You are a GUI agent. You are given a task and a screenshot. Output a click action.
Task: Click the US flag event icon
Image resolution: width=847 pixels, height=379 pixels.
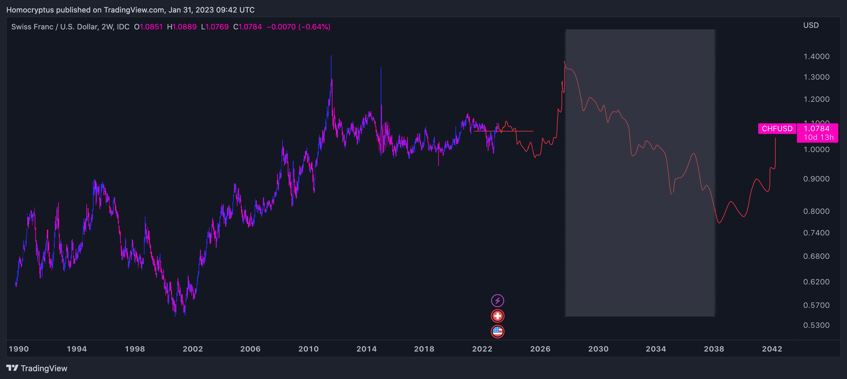coord(498,331)
